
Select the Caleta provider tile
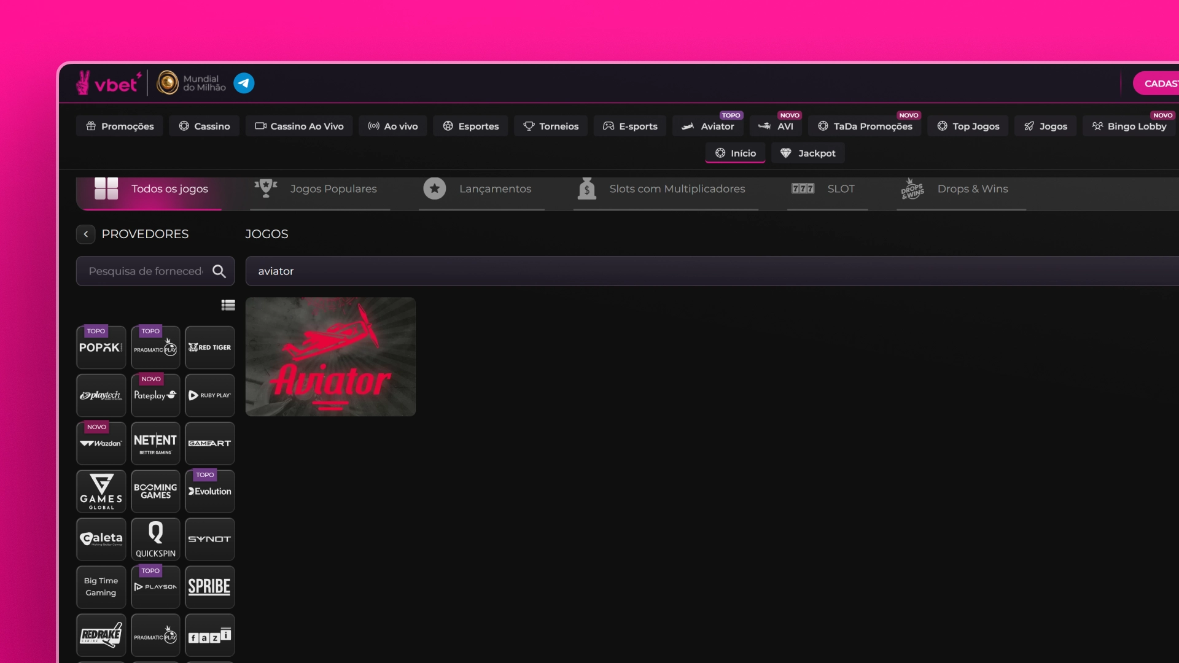coord(101,539)
